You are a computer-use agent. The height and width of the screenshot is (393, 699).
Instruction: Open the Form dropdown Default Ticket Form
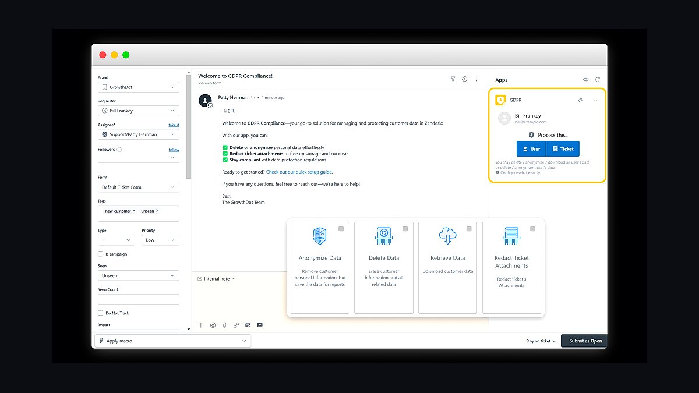click(x=139, y=187)
